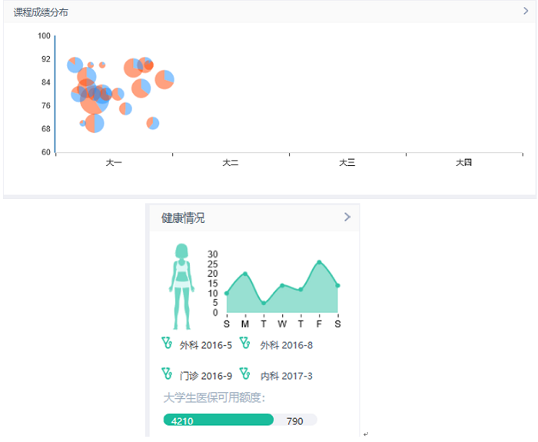This screenshot has width=538, height=442.
Task: Expand the 课程成绩分布 panel chevron
Action: pos(526,11)
